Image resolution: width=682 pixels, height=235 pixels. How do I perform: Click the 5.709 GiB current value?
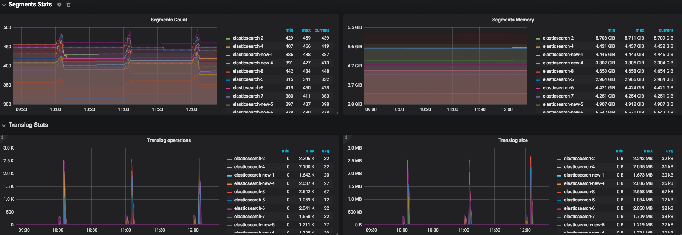pyautogui.click(x=663, y=38)
